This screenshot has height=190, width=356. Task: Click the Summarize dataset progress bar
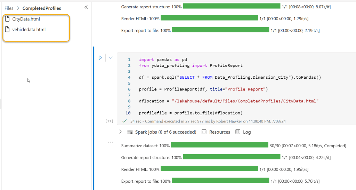point(219,145)
